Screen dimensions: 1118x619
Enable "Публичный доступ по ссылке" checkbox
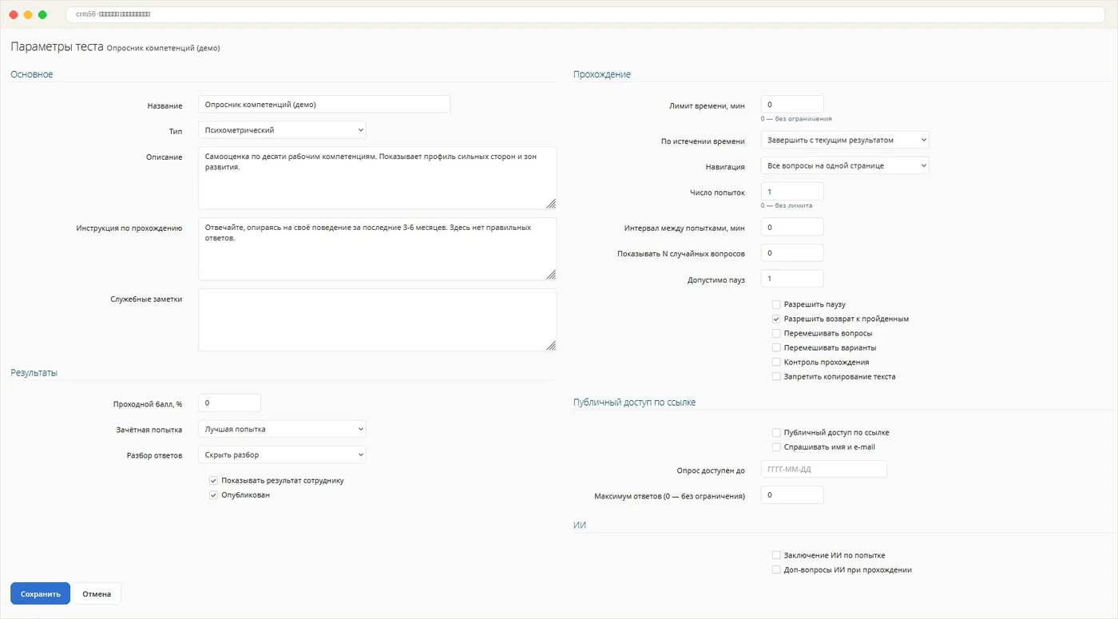tap(776, 432)
